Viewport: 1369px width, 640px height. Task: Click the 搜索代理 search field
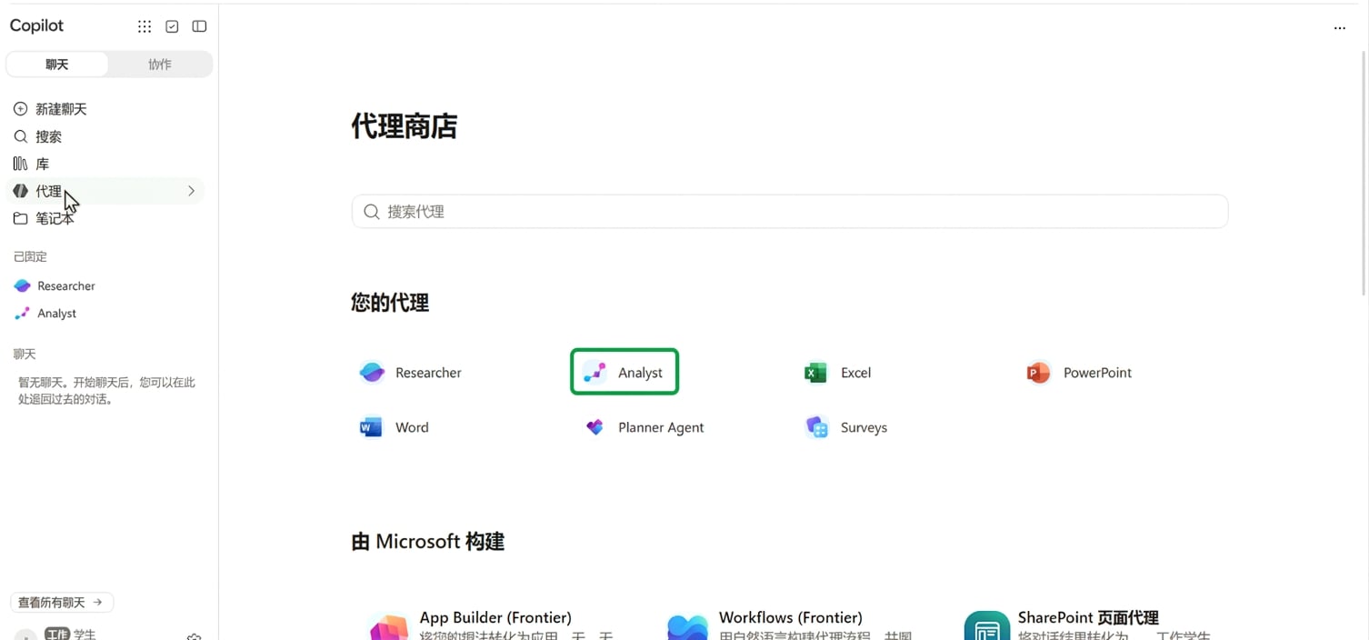(790, 211)
